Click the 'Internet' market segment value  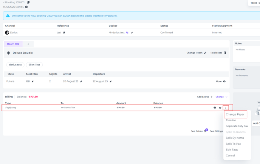217,33
